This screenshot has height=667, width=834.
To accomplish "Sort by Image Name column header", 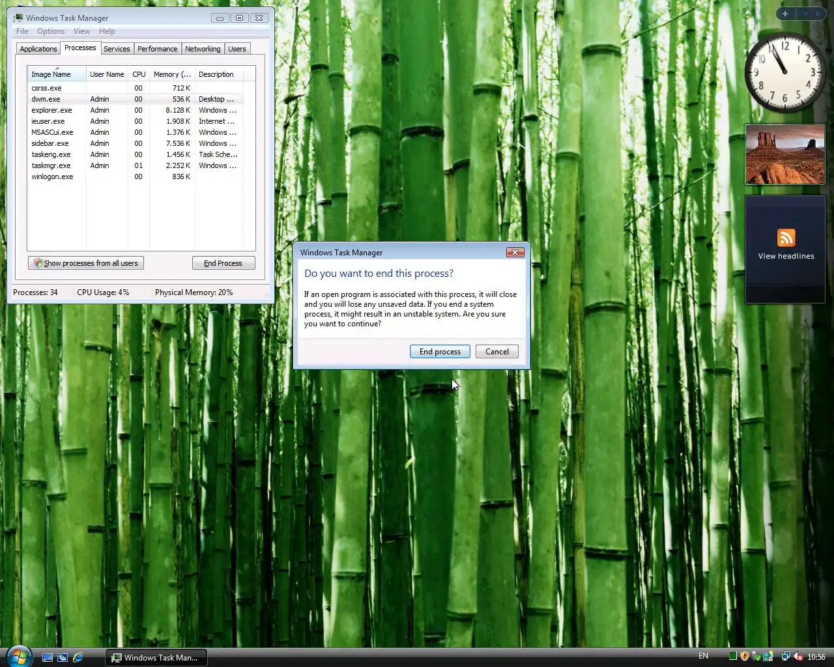I will click(x=56, y=74).
